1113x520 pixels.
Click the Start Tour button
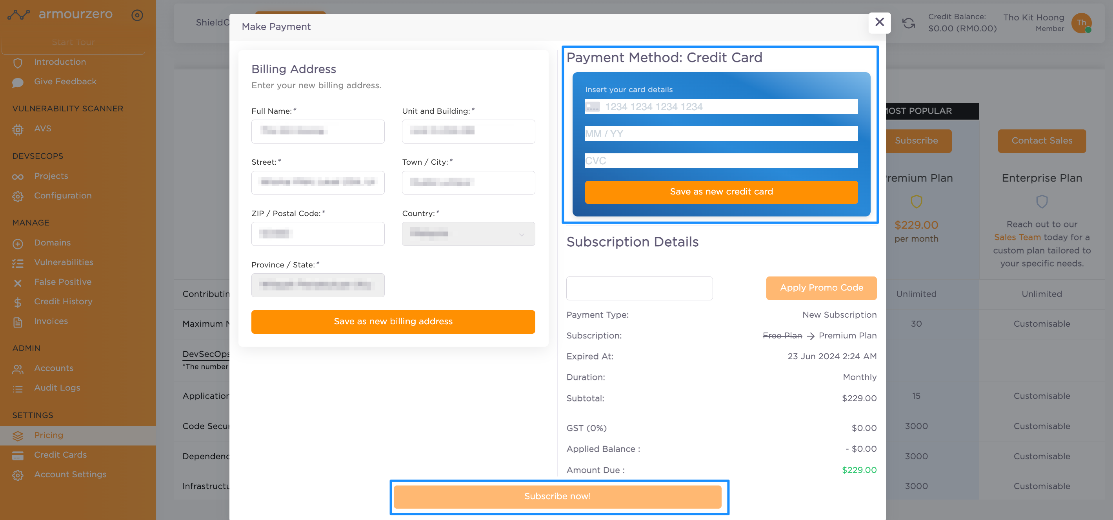pyautogui.click(x=73, y=43)
